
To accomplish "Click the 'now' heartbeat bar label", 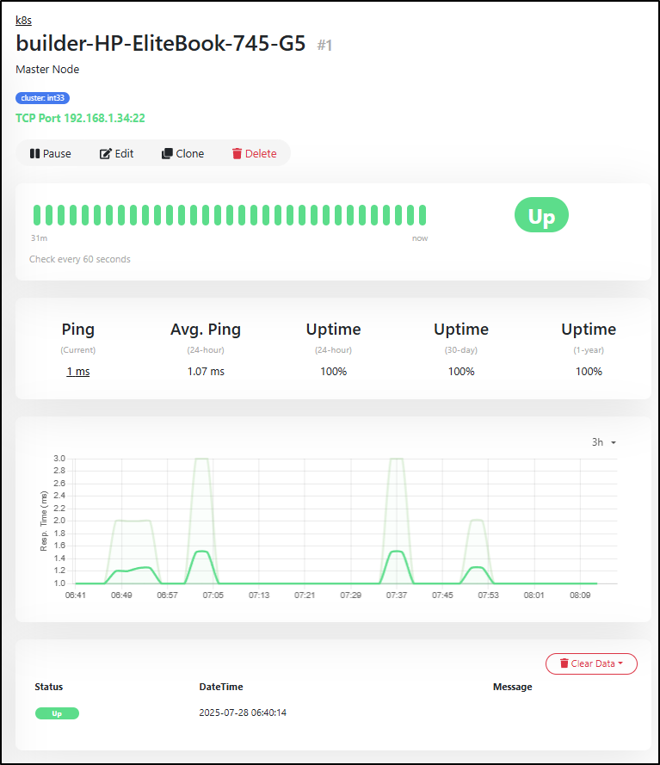I will click(x=420, y=238).
